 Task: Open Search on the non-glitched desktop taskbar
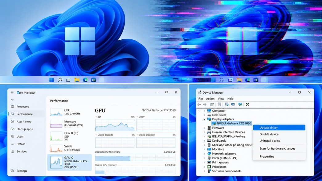[x=60, y=80]
